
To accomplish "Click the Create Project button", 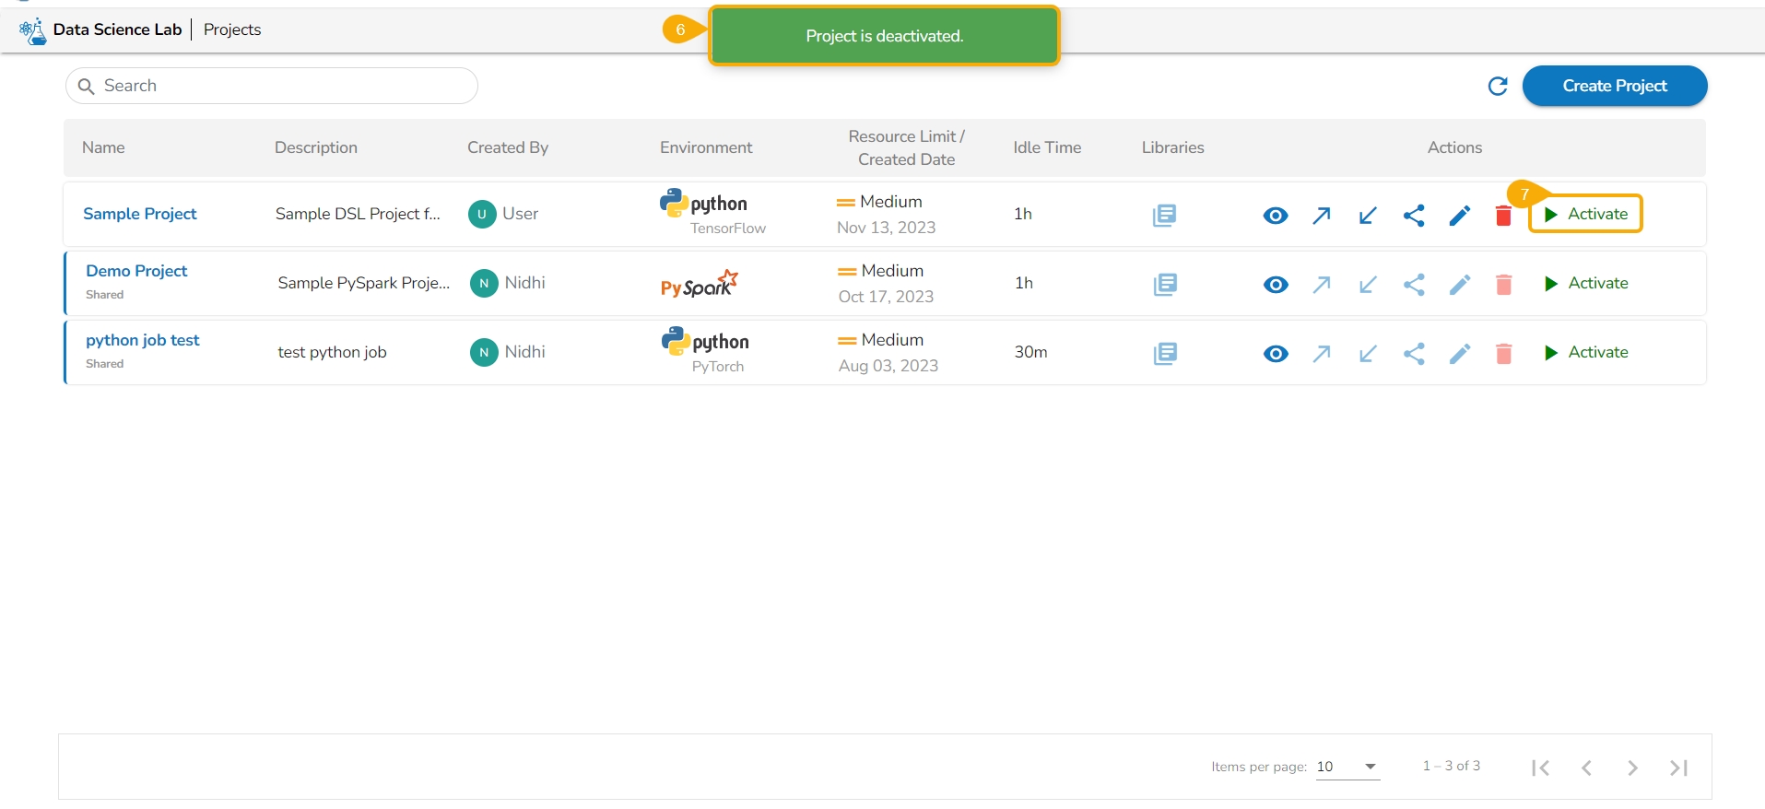I will click(1614, 86).
